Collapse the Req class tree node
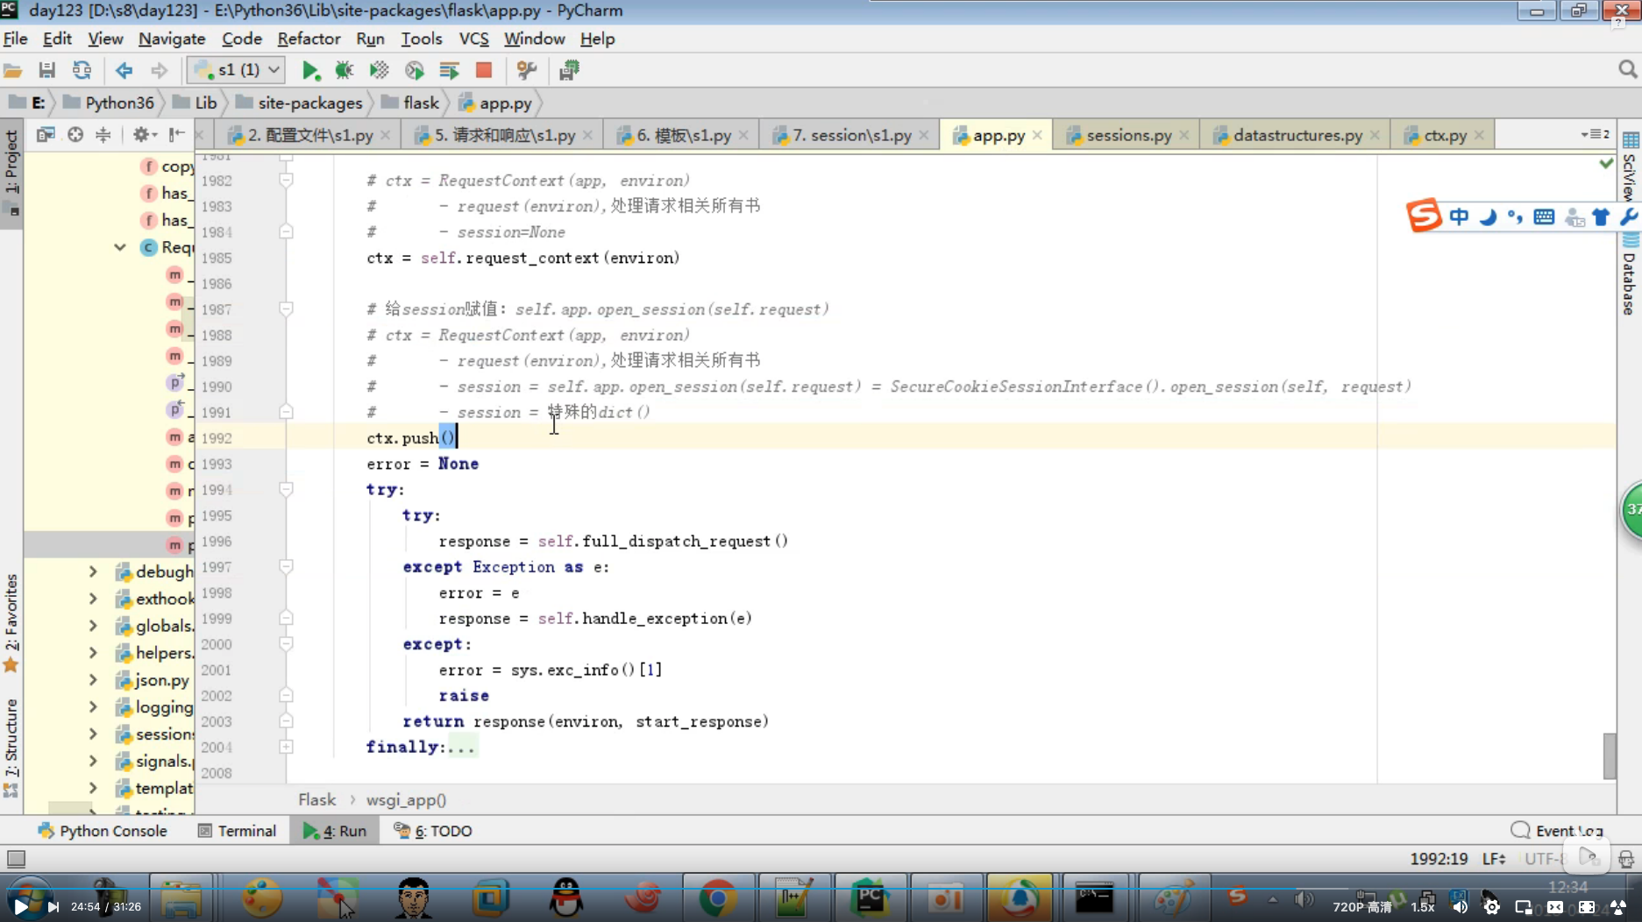This screenshot has height=922, width=1642. (x=119, y=247)
